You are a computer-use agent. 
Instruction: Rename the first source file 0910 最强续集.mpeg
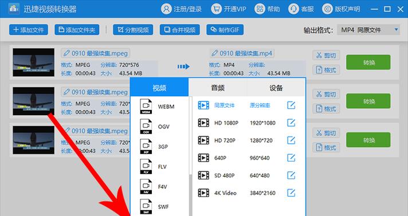(x=96, y=53)
